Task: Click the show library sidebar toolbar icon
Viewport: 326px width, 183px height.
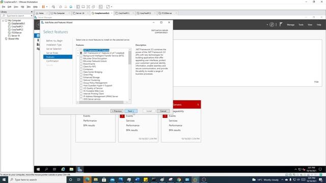Action: (x=78, y=7)
